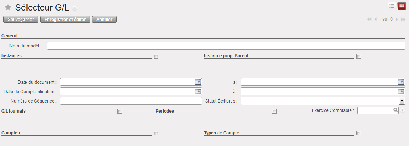Tick the G/L journals checkbox
Screen dimensions: 409x146
[x=120, y=112]
